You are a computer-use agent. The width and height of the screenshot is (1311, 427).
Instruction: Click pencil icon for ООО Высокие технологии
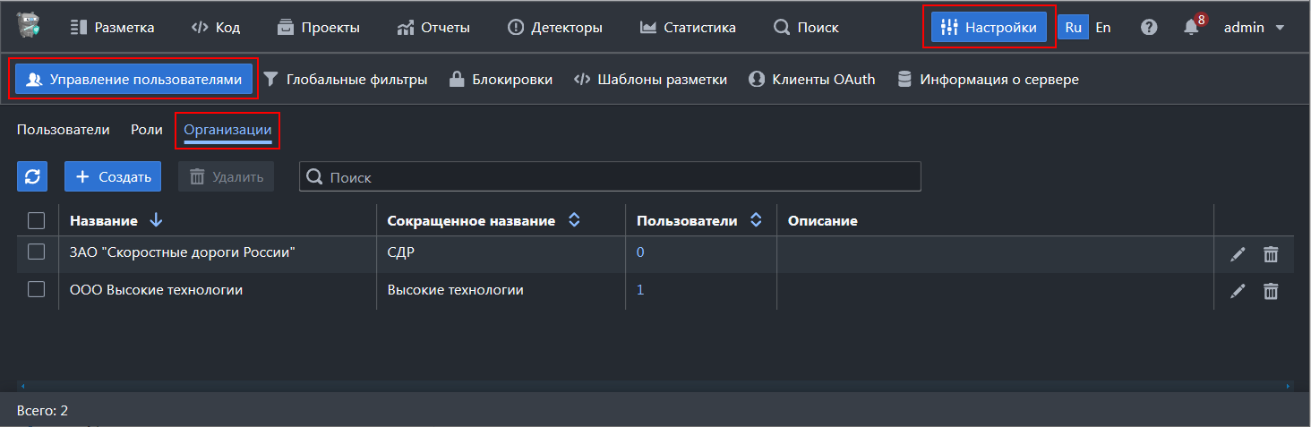click(x=1238, y=291)
